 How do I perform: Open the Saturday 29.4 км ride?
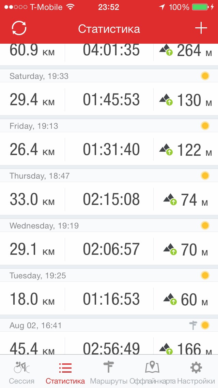click(32, 100)
